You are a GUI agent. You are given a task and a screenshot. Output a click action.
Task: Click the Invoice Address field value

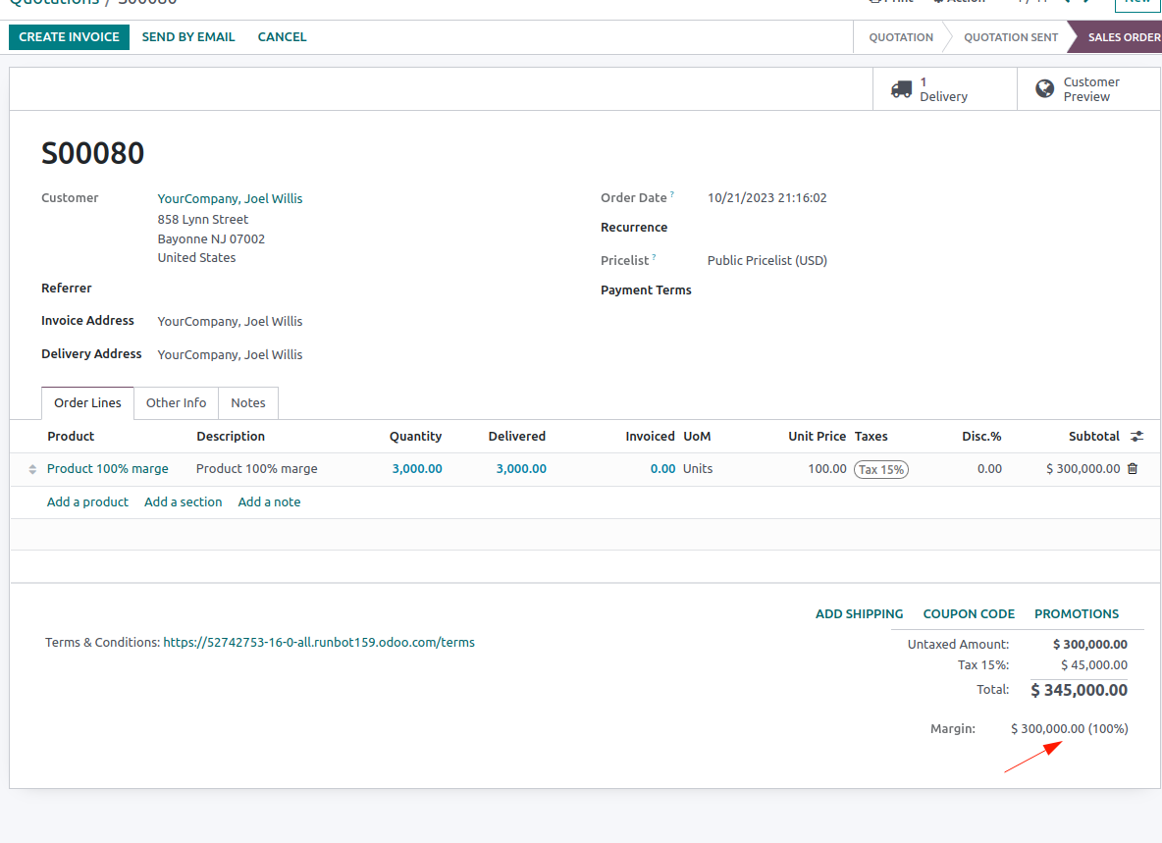click(x=230, y=322)
